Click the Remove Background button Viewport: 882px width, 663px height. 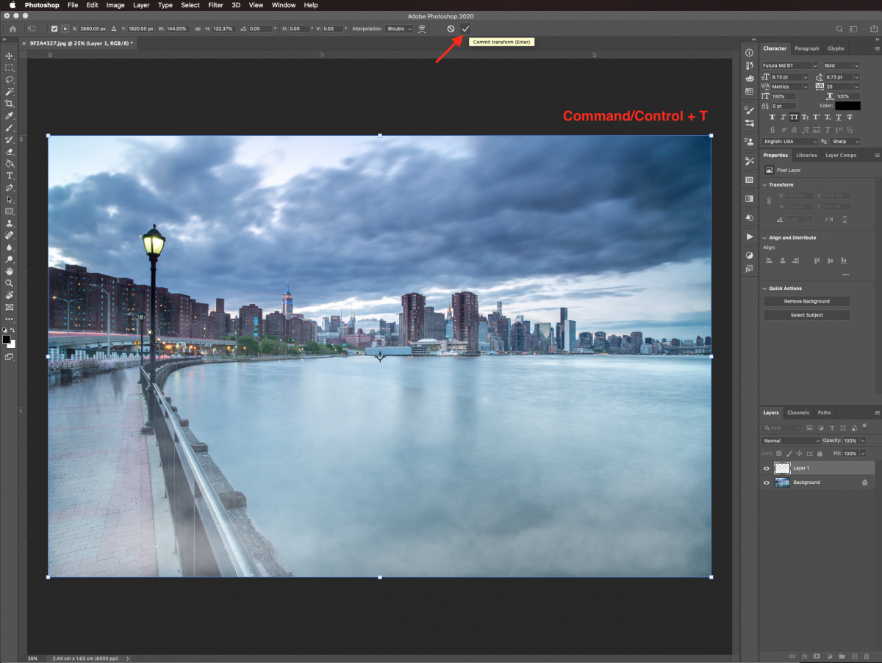tap(806, 301)
